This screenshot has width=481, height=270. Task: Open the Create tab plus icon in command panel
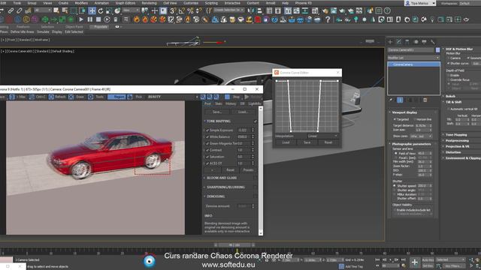click(x=390, y=42)
